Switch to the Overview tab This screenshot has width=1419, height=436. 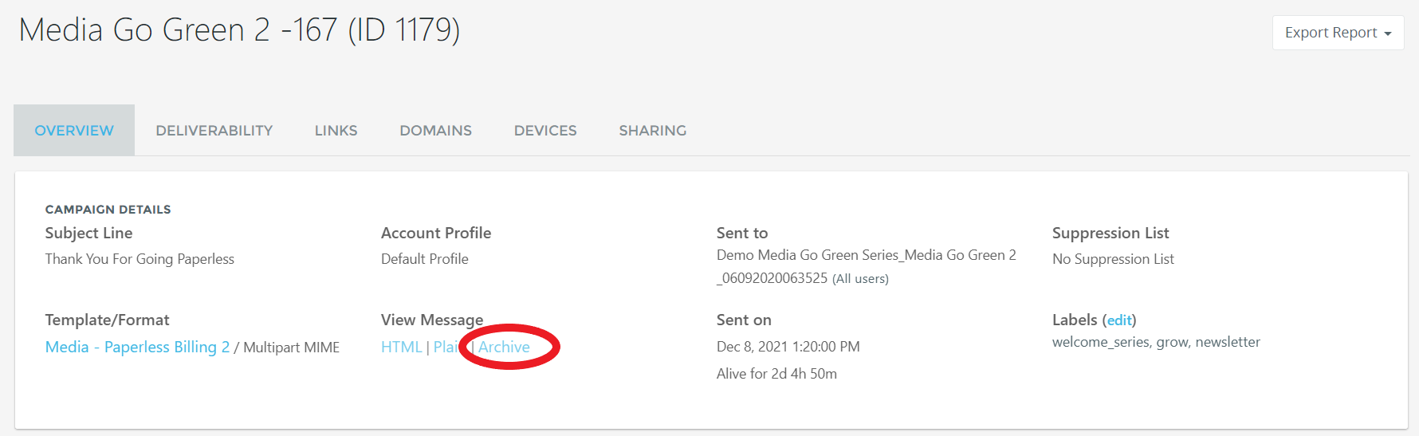click(74, 131)
